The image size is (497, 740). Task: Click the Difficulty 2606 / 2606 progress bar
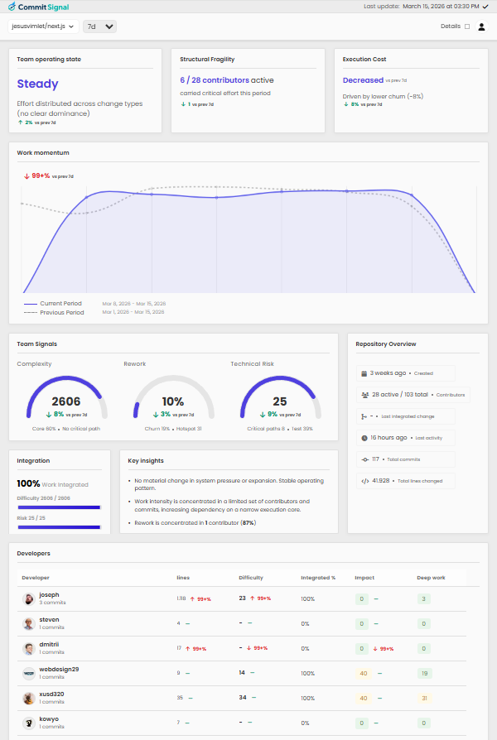point(59,507)
